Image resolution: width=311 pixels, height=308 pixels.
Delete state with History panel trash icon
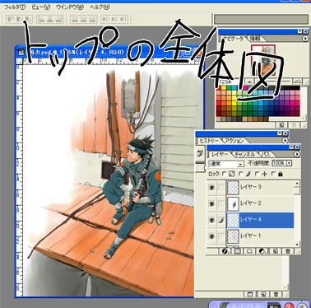276,294
